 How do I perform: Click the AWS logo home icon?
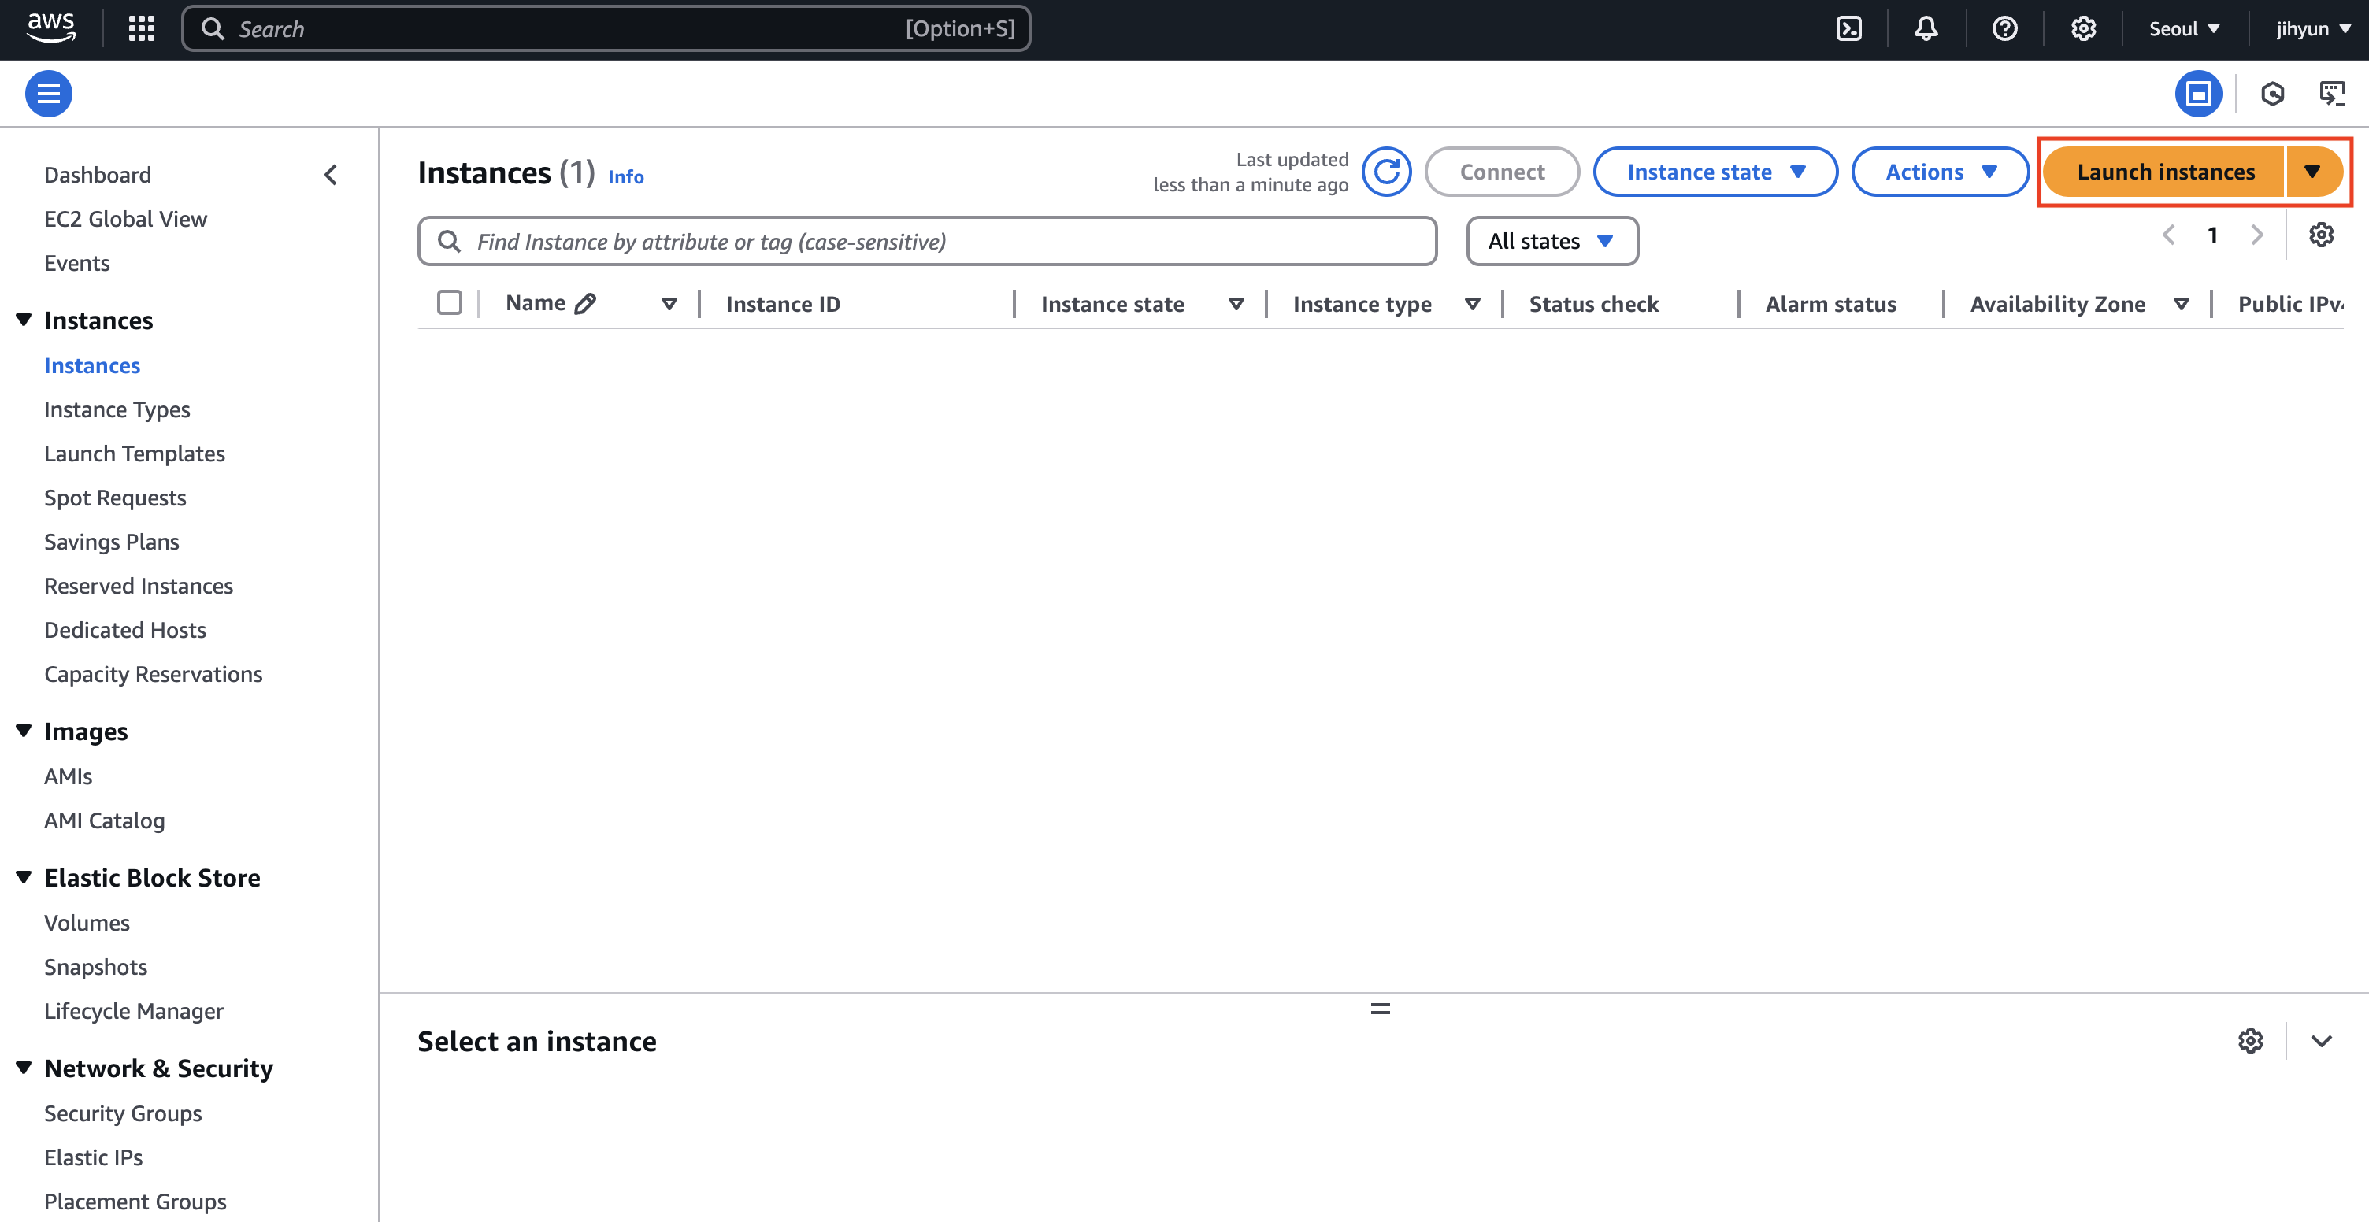50,27
